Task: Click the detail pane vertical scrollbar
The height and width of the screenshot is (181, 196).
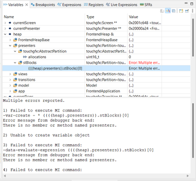Action: point(193,131)
